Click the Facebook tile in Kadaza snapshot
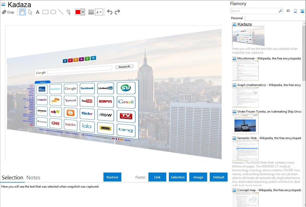The image size is (306, 207). coord(87,88)
